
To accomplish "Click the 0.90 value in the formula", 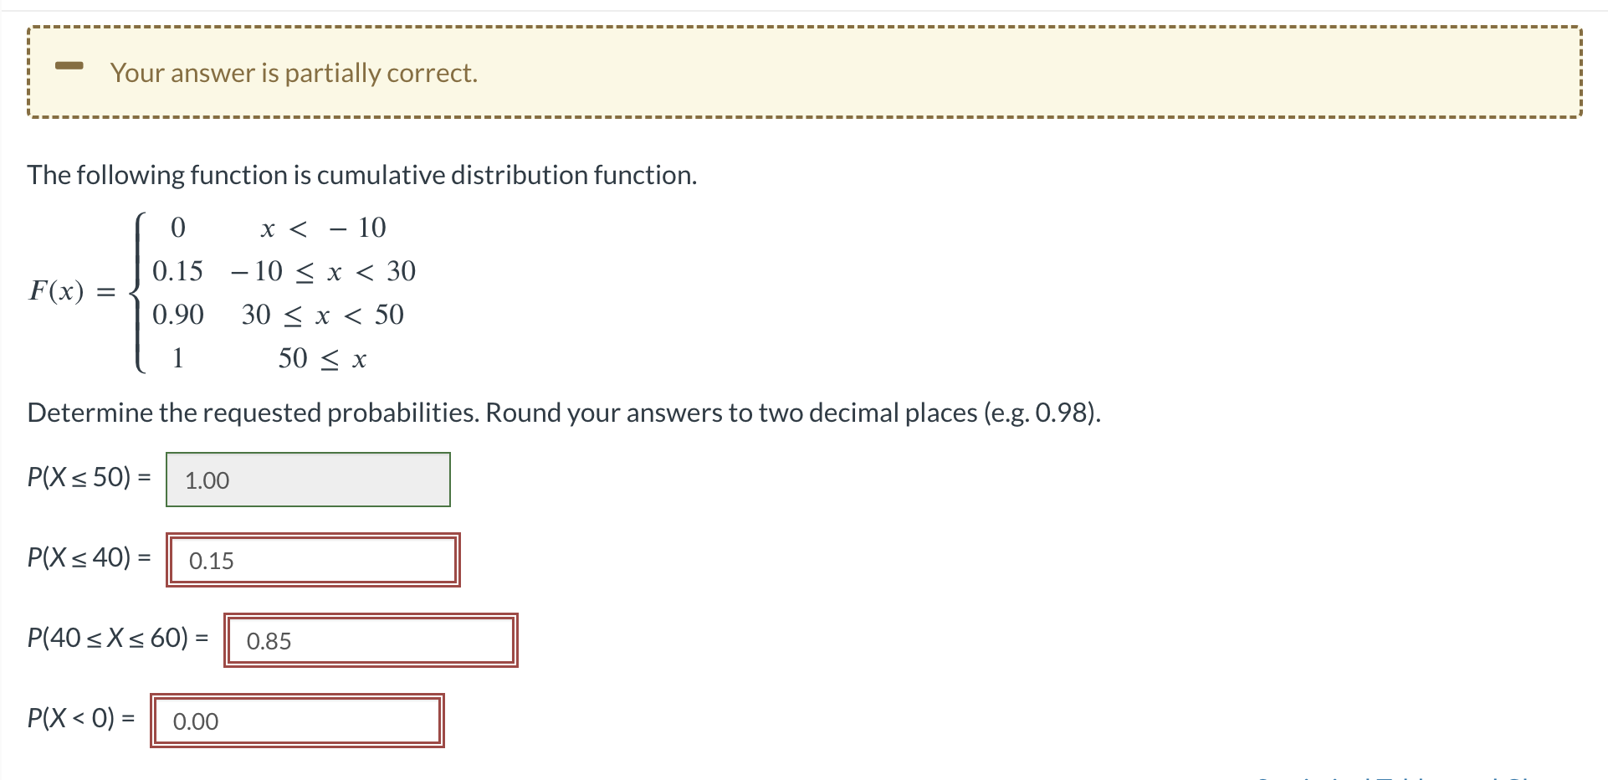I will coord(180,315).
